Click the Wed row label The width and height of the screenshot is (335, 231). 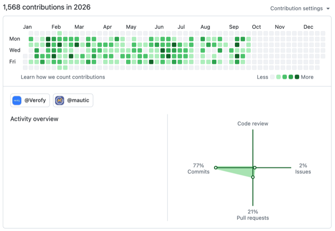pos(15,50)
